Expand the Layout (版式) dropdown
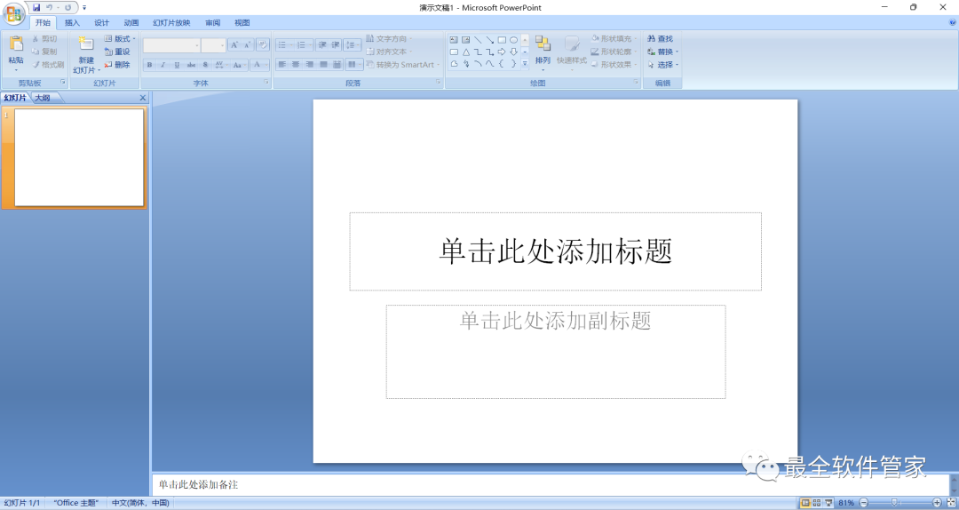The width and height of the screenshot is (959, 510). click(x=120, y=38)
